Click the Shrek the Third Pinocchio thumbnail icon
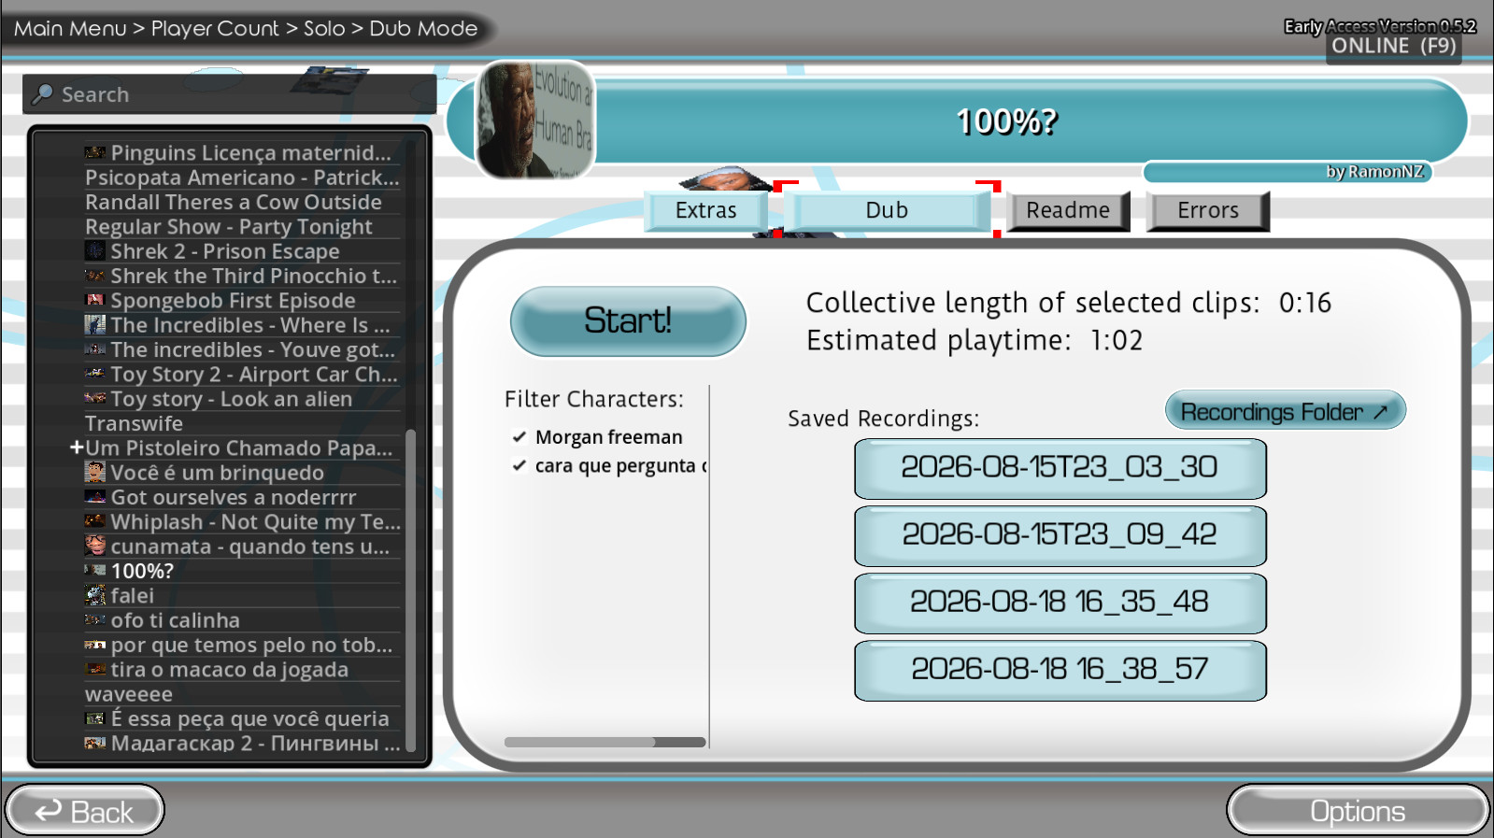Screen dimensions: 1494x838 pyautogui.click(x=94, y=276)
